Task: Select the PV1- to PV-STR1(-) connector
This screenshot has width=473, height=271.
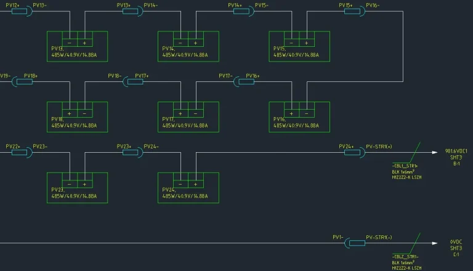Action: pyautogui.click(x=355, y=243)
